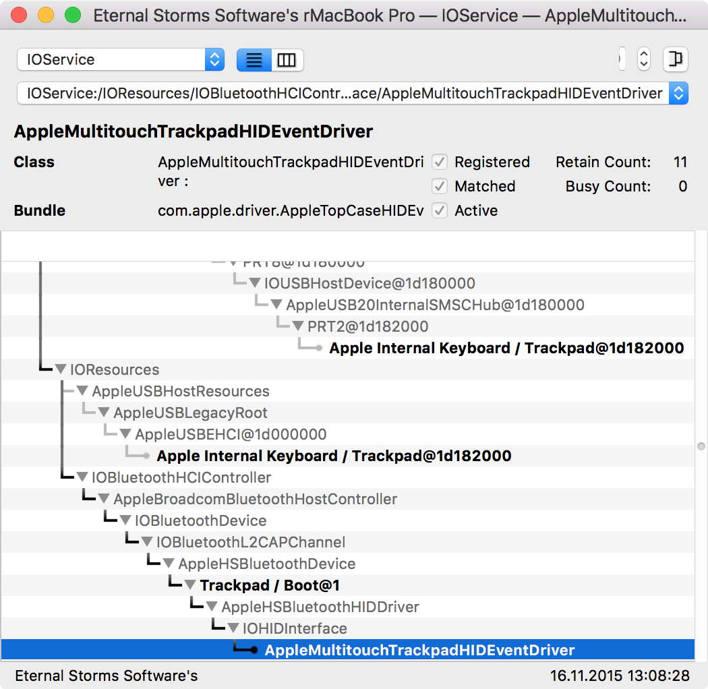This screenshot has width=708, height=689.
Task: Collapse the IOUSBHostDevice@1d180000 node
Action: [x=255, y=283]
